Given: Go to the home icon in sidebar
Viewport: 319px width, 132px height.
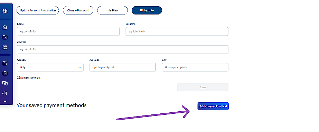Looking at the screenshot, I should coord(5,27).
